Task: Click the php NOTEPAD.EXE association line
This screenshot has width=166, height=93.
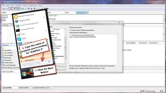Action: (82, 37)
